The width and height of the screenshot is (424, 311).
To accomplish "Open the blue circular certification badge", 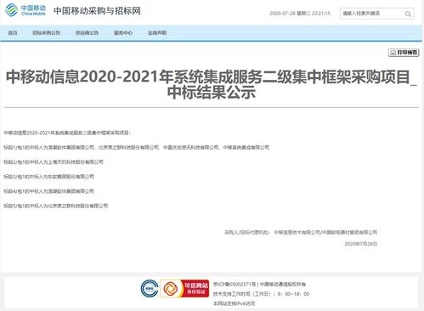I will [150, 288].
